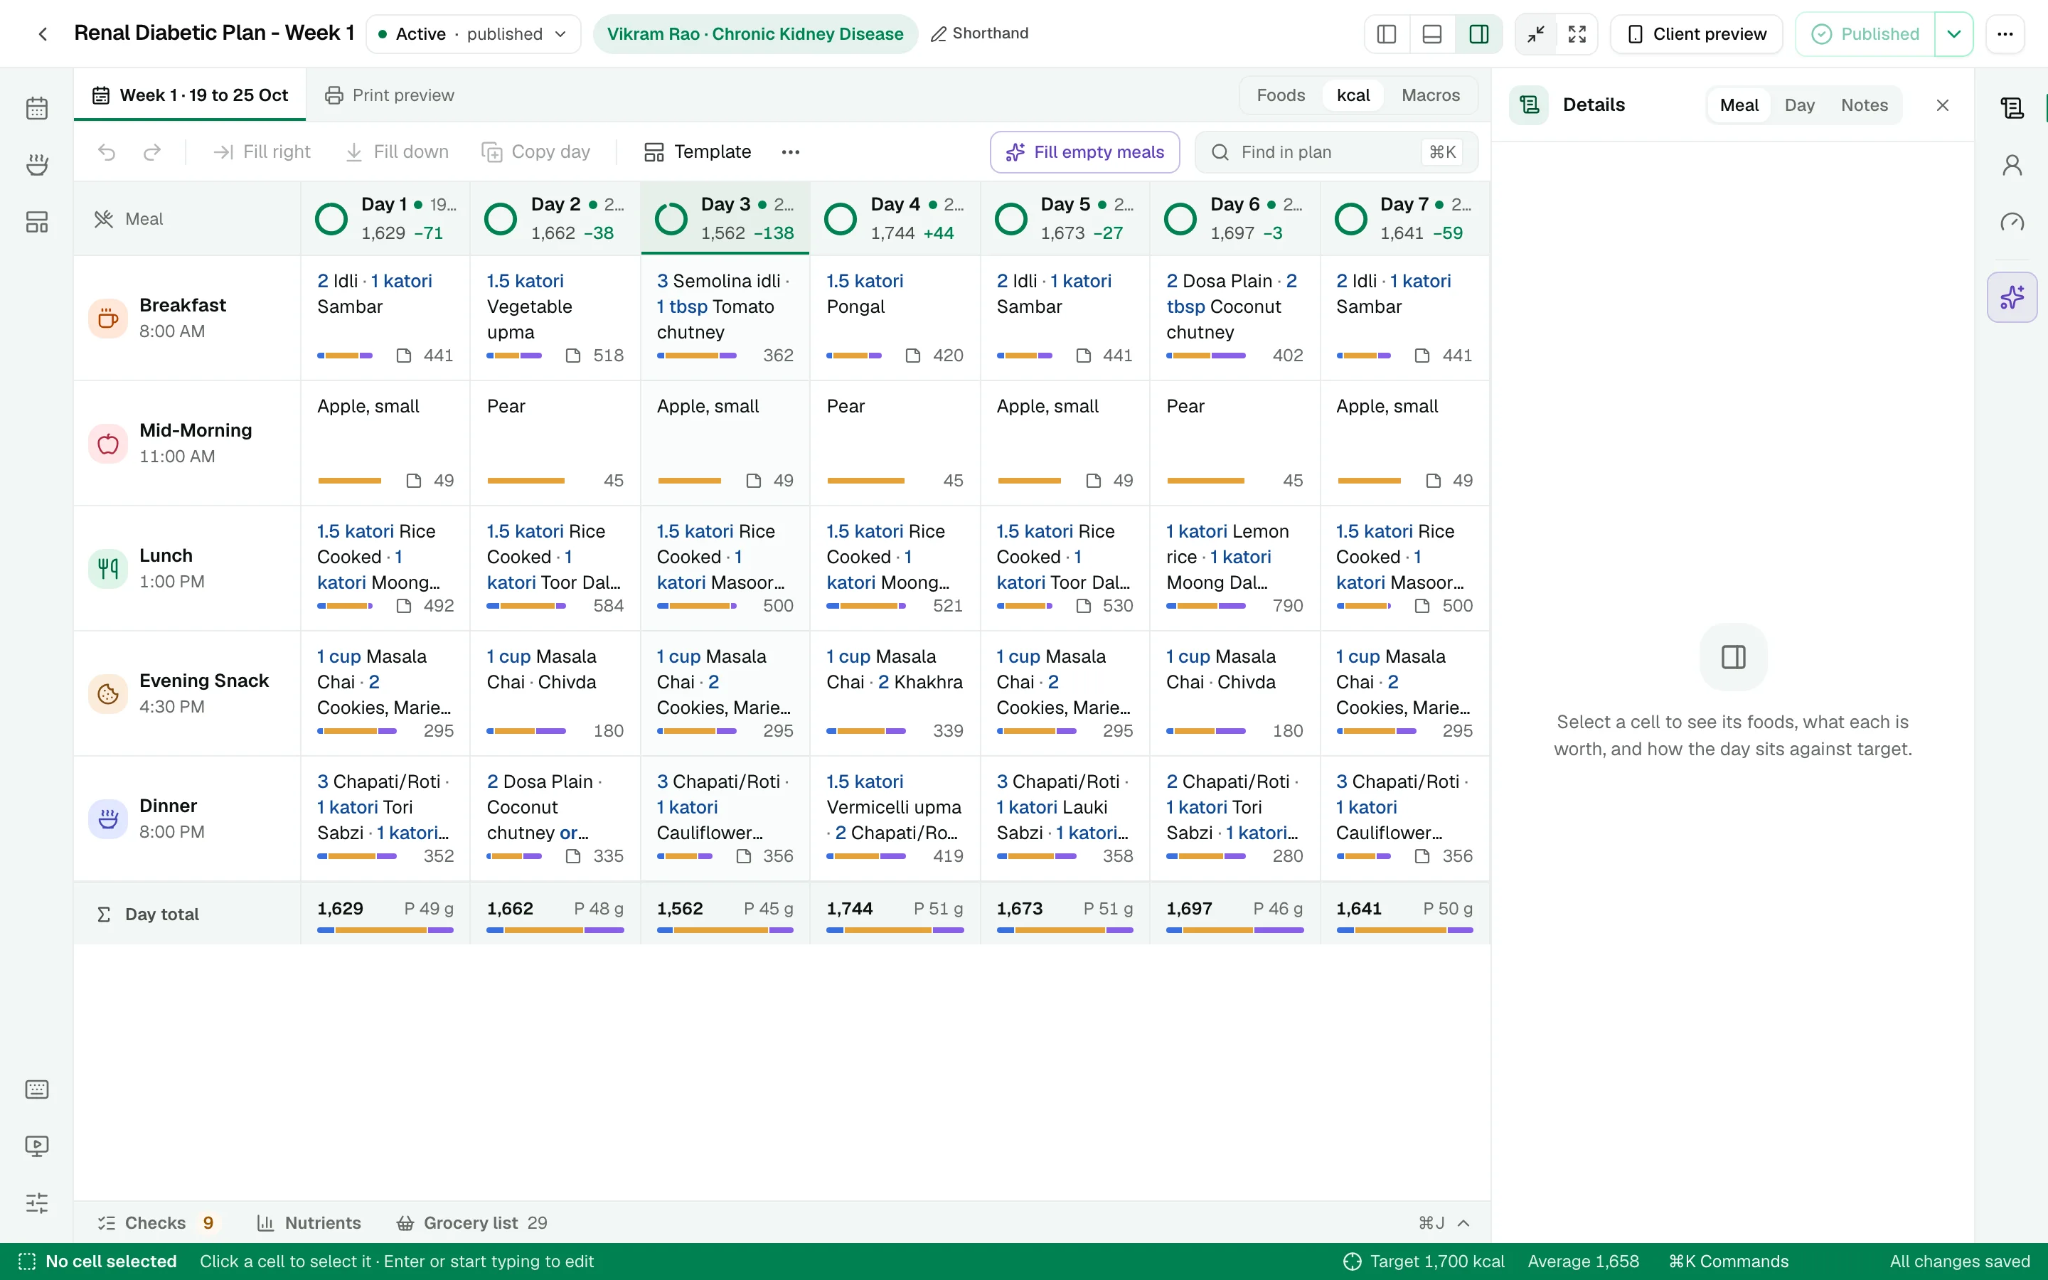Open the toolbar more options ellipsis

(x=791, y=151)
